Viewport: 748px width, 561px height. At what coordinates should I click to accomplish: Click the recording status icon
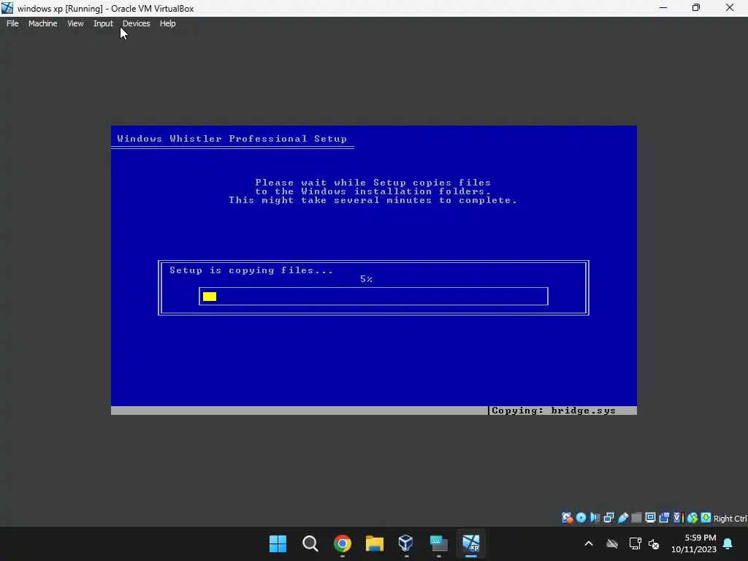coord(664,518)
